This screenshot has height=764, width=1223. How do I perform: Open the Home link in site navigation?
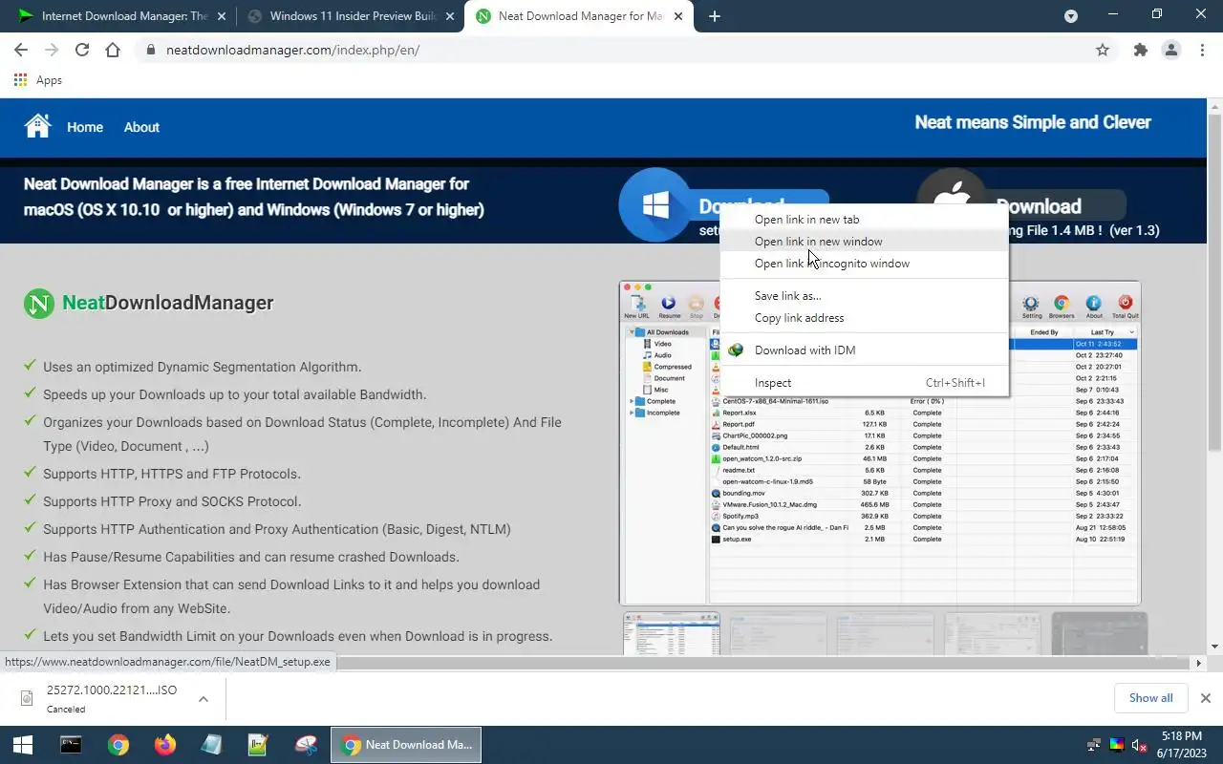(x=85, y=127)
